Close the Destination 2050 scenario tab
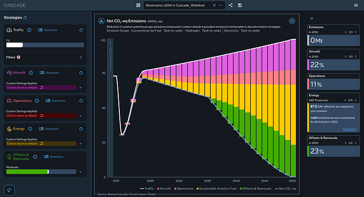Image resolution: width=364 pixels, height=197 pixels. coord(214,6)
